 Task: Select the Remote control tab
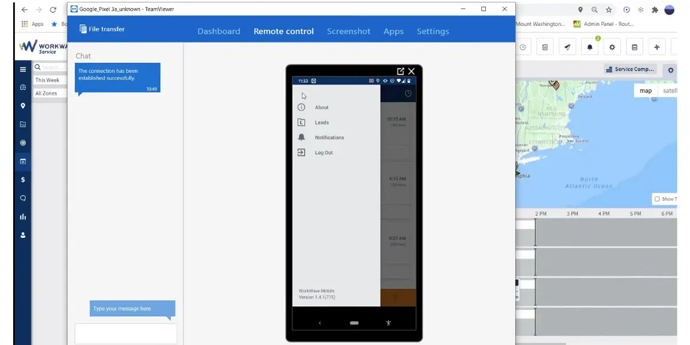(x=283, y=32)
